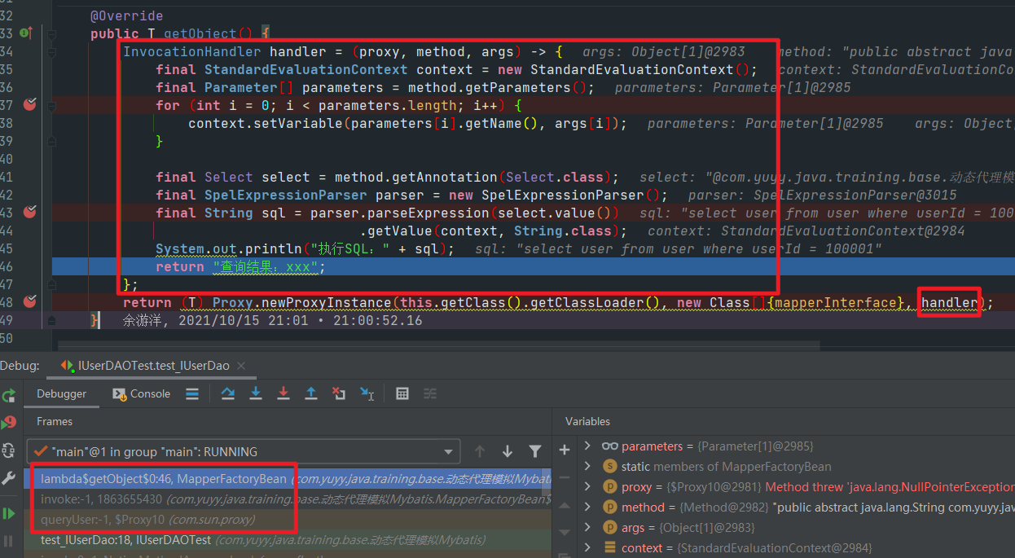The height and width of the screenshot is (558, 1015).
Task: Click the red Force Step Into icon
Action: click(283, 393)
